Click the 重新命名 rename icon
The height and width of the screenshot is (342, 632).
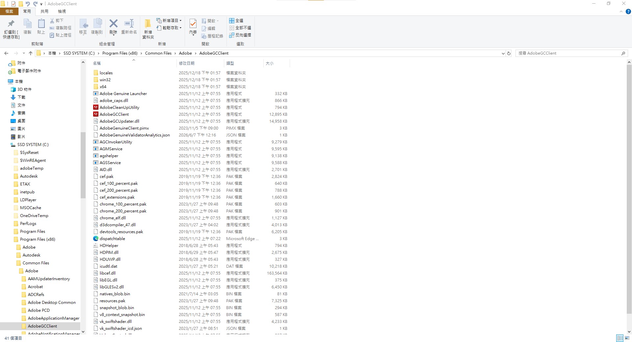(x=129, y=23)
